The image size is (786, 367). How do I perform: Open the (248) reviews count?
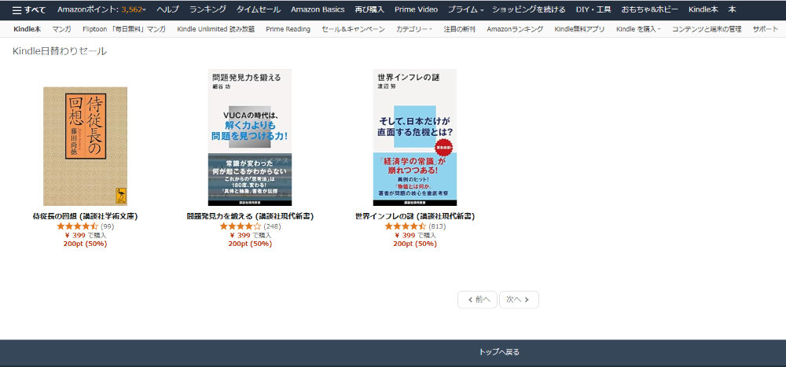click(272, 226)
